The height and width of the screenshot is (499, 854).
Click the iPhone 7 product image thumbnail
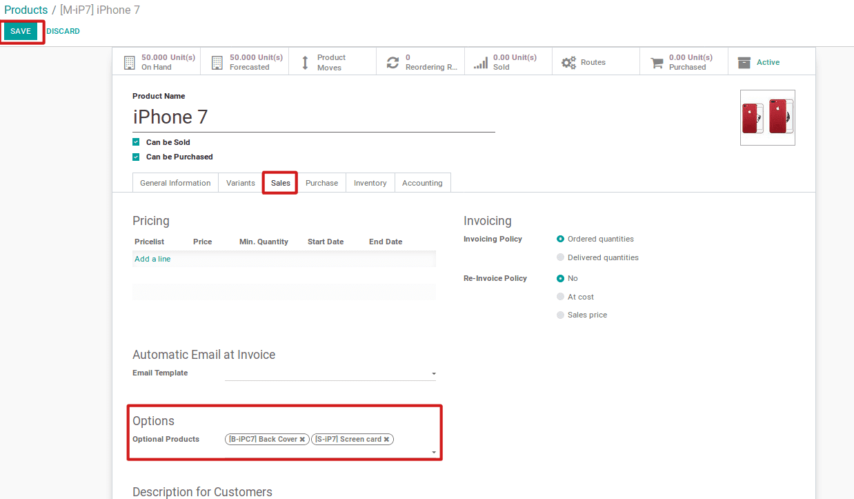click(768, 117)
